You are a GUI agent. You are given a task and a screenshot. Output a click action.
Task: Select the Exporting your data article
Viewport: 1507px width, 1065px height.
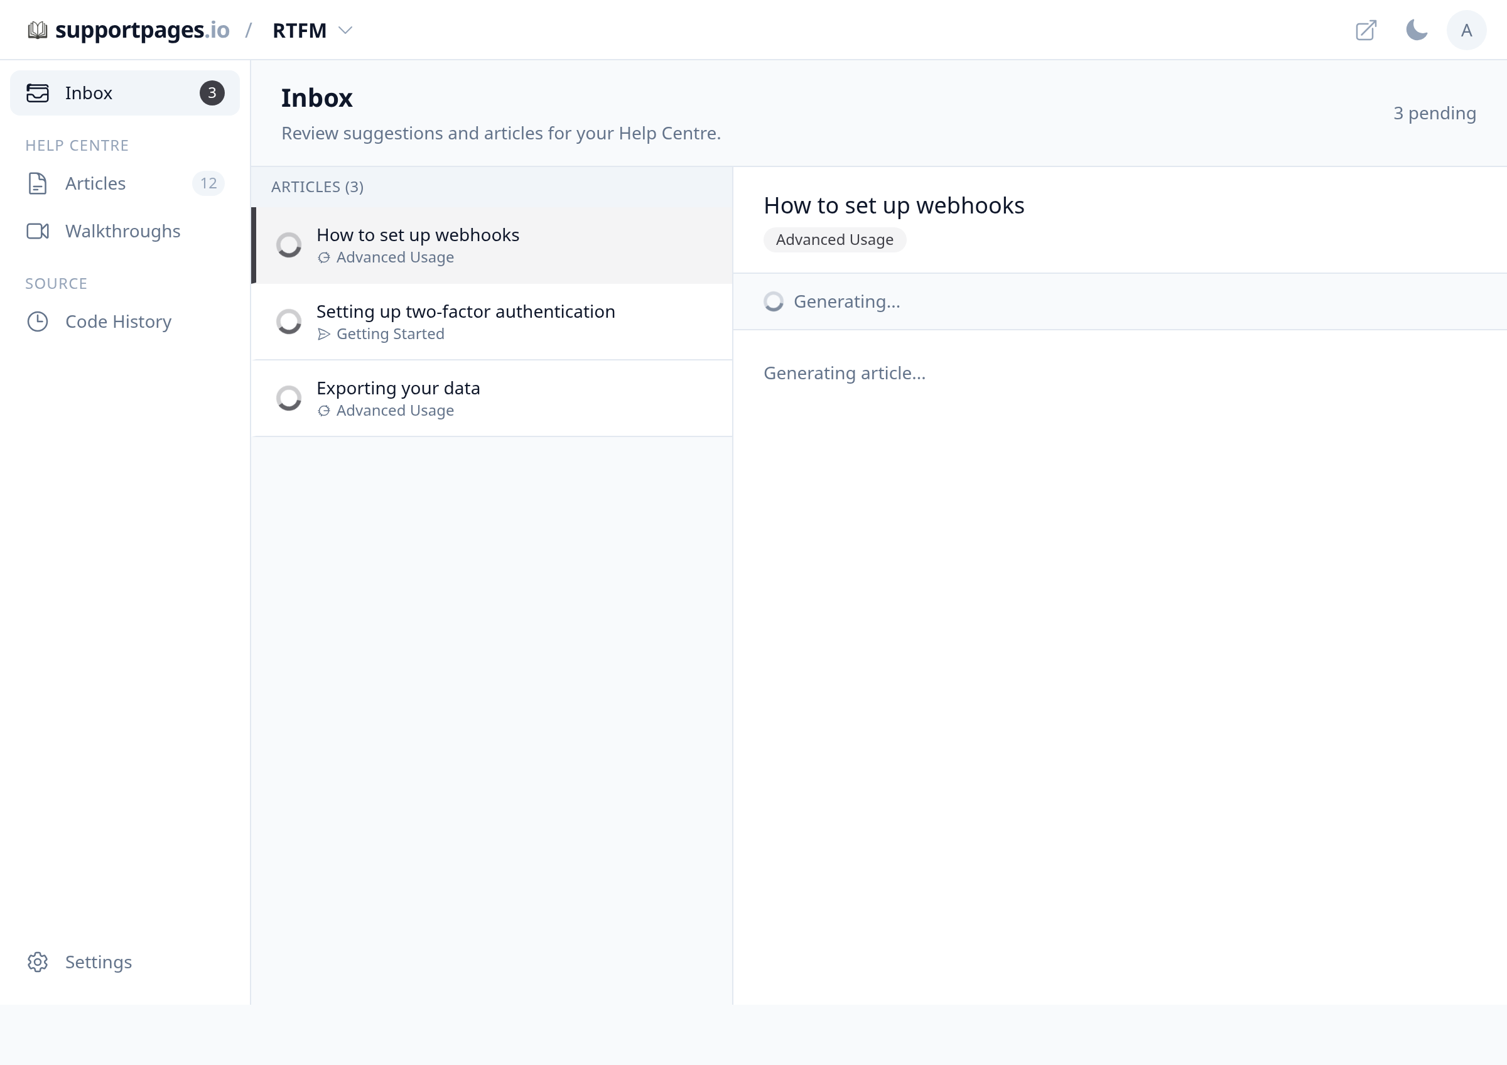pyautogui.click(x=492, y=398)
